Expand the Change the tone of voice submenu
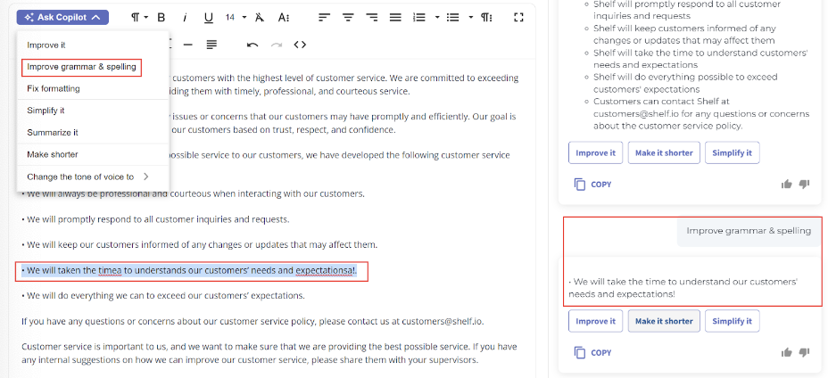 pyautogui.click(x=93, y=177)
